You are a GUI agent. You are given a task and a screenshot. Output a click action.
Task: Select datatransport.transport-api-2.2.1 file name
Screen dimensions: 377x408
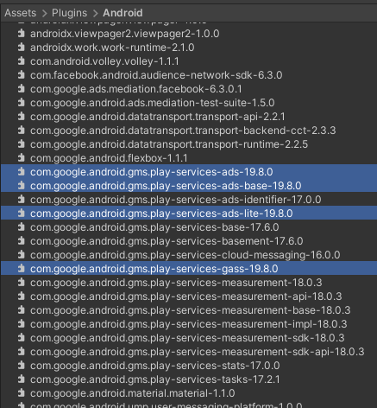tap(158, 117)
